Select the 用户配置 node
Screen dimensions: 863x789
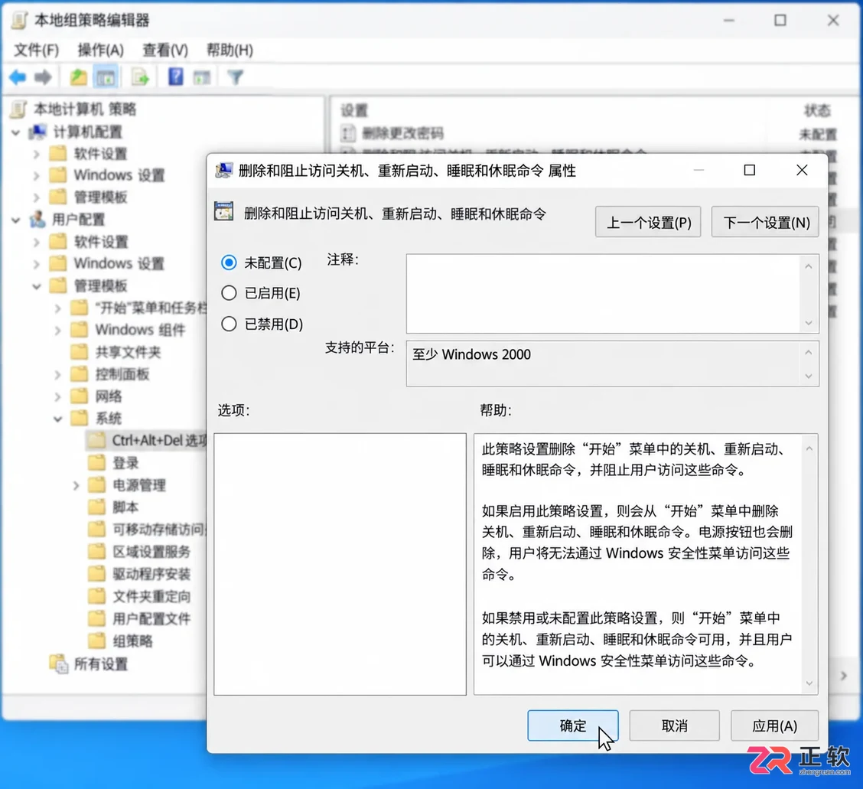point(78,220)
